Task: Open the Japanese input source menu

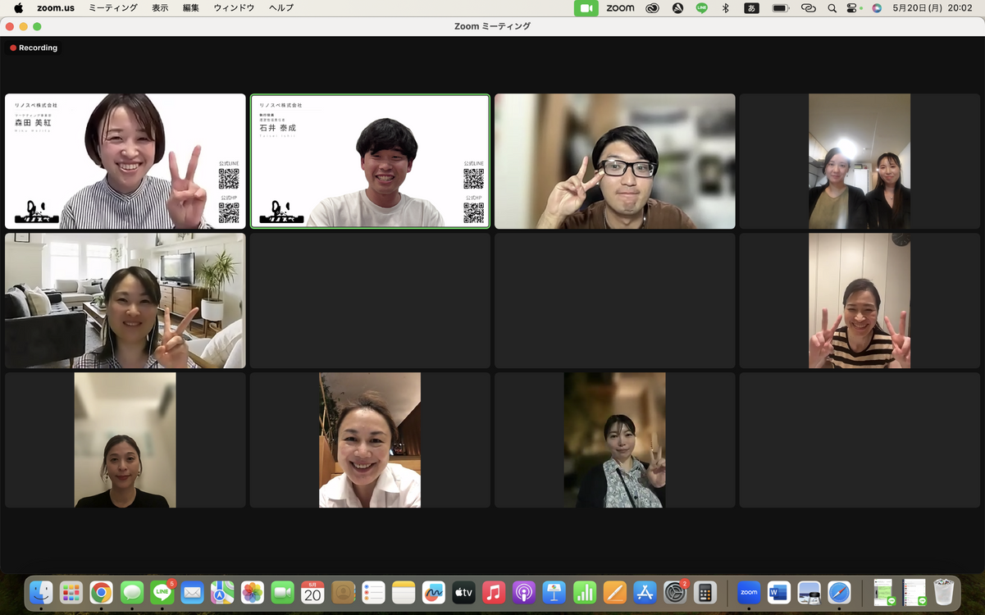Action: 751,8
